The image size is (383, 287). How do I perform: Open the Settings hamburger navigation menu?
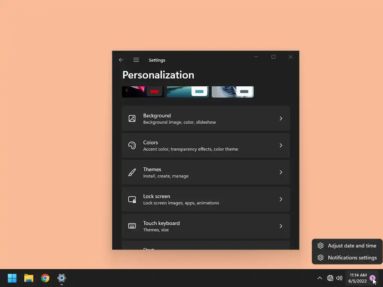[x=136, y=60]
